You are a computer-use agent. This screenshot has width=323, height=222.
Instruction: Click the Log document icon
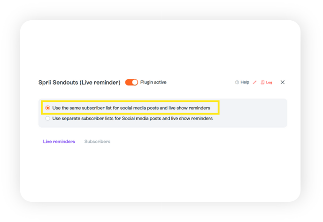(x=262, y=83)
